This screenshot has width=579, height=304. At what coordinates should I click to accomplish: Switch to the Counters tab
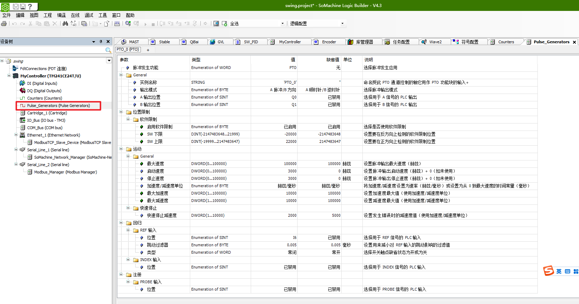tap(506, 42)
